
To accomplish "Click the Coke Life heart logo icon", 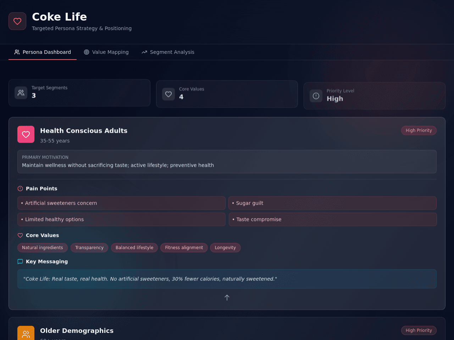I will (17, 21).
